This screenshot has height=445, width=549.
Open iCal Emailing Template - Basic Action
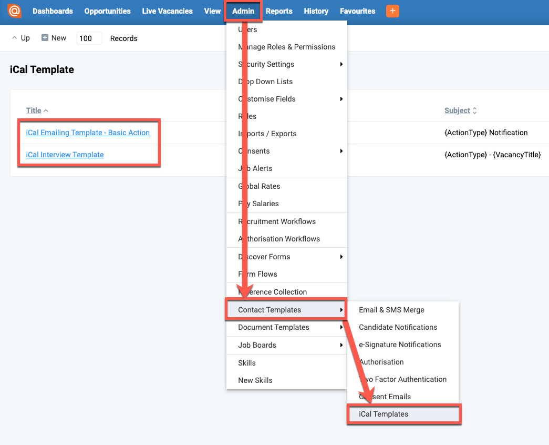click(88, 133)
